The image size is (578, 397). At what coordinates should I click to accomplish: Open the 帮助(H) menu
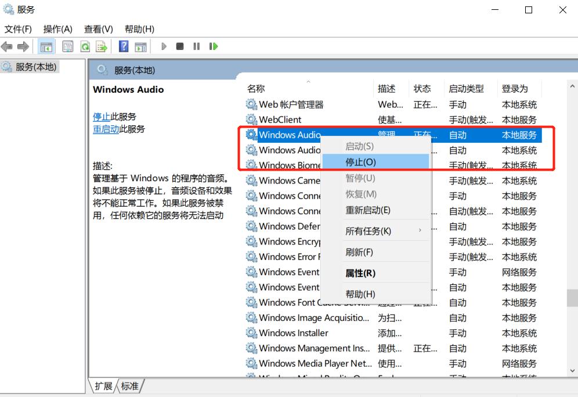point(139,29)
